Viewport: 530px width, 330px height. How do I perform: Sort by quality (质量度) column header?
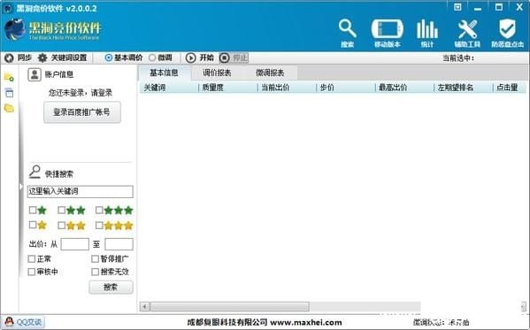228,88
